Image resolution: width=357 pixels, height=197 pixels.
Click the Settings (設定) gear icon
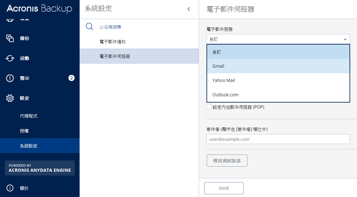click(10, 98)
